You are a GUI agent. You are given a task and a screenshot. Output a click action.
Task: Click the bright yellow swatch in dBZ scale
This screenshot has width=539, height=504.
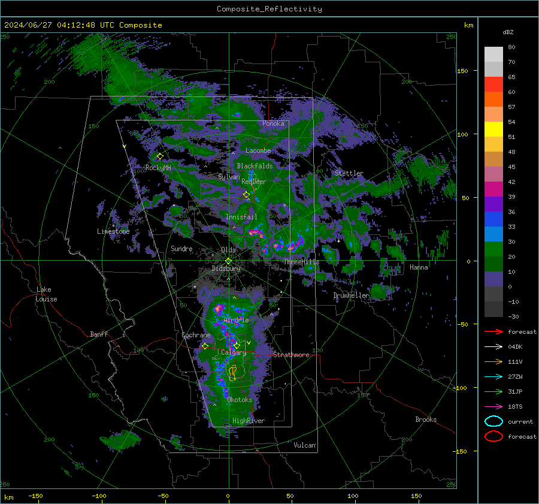click(x=493, y=129)
